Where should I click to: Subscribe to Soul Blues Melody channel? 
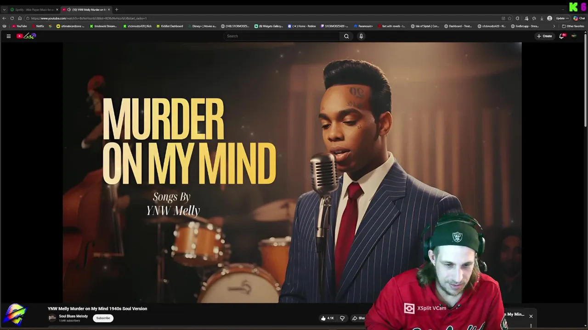[x=103, y=318]
